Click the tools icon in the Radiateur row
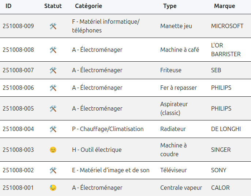The width and height of the screenshot is (251, 196). pos(53,129)
